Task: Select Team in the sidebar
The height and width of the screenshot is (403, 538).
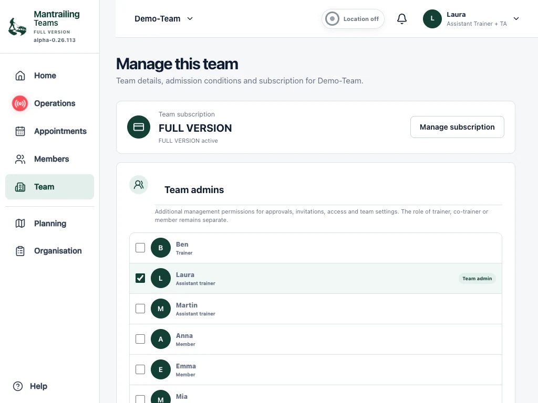Action: click(x=49, y=187)
